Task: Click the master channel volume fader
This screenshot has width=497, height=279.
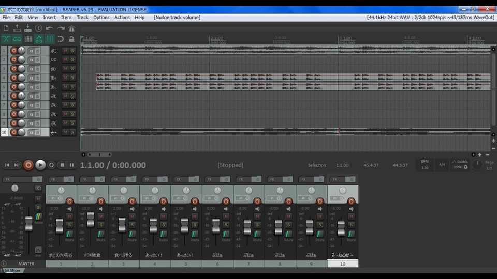Action: tap(29, 223)
